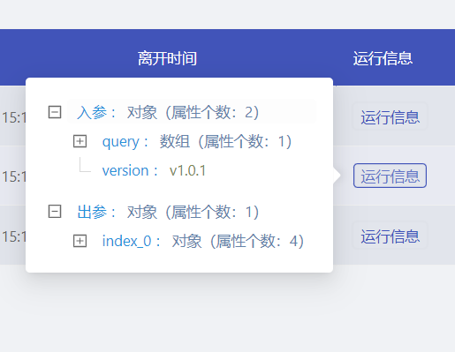Image resolution: width=455 pixels, height=352 pixels.
Task: Click the third row's 运行信息 button
Action: [x=390, y=236]
